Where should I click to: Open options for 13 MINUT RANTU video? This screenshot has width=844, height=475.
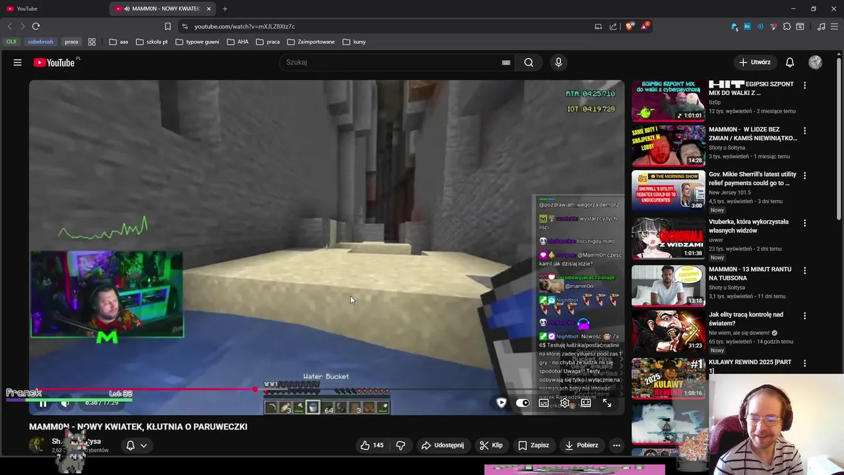(804, 270)
